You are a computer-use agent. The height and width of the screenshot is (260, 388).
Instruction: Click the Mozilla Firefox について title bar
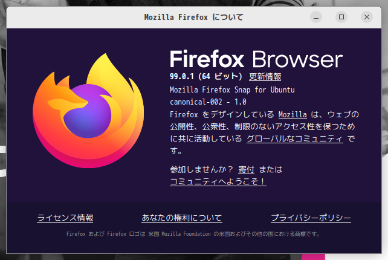coord(194,18)
